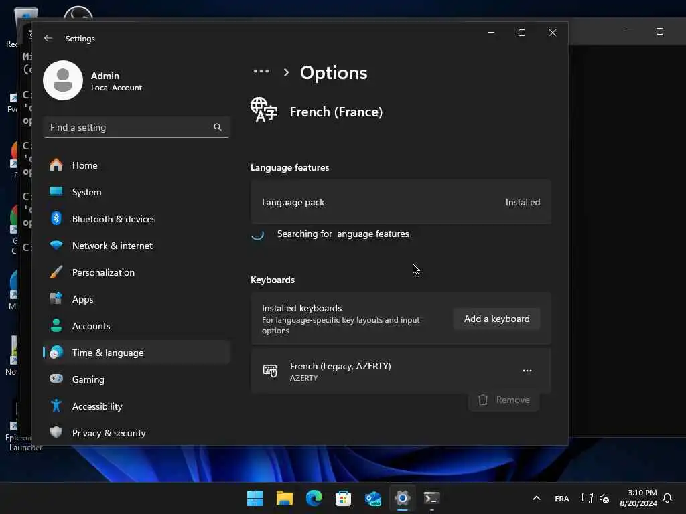Select Time & language in sidebar

pyautogui.click(x=137, y=353)
